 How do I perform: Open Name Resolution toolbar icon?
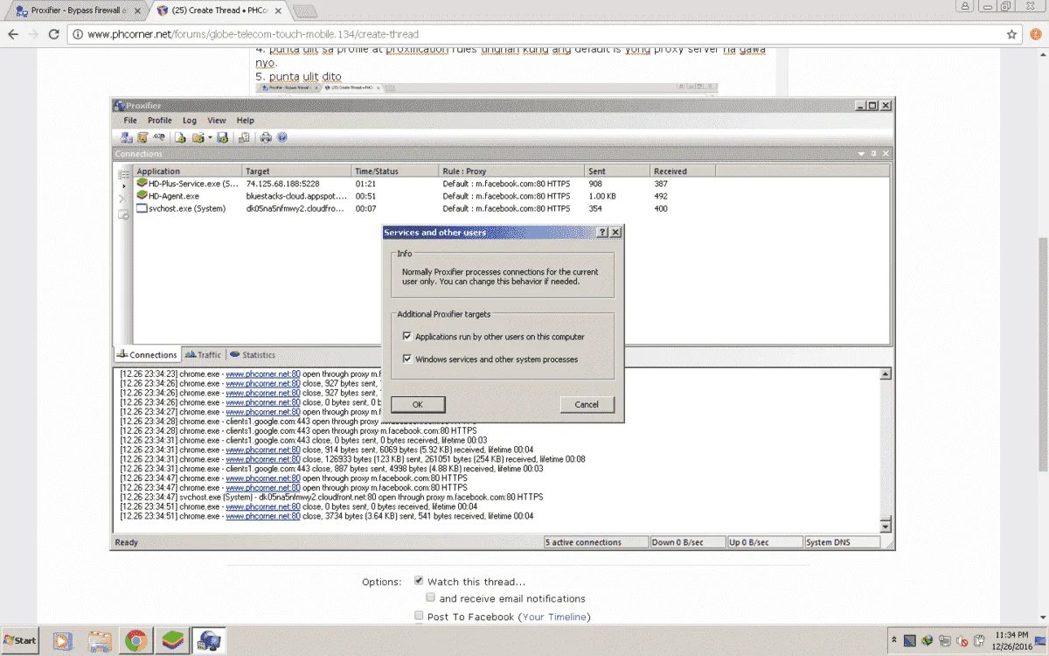click(159, 137)
